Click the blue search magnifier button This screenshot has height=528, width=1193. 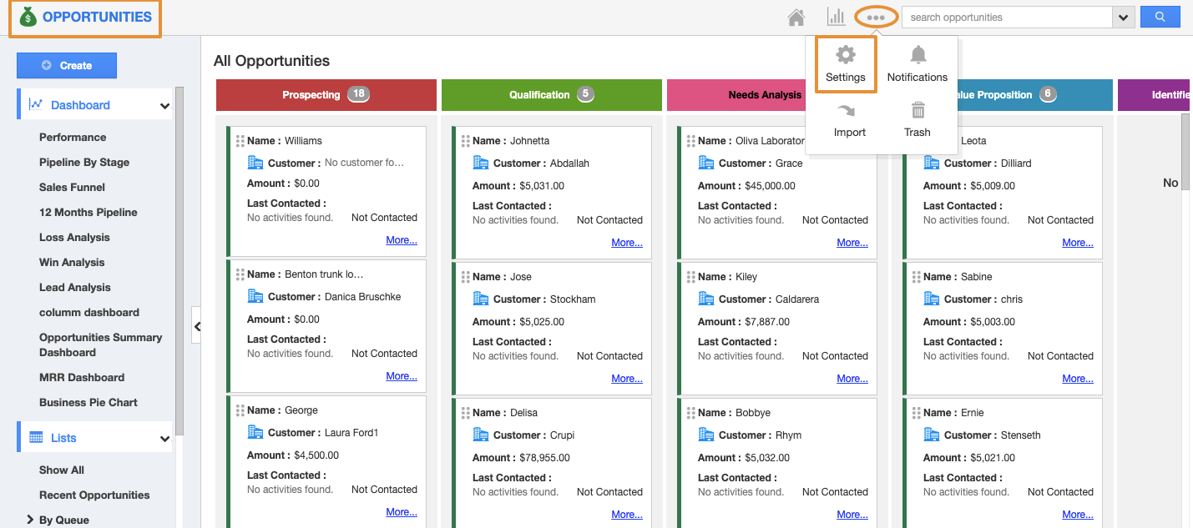tap(1160, 18)
